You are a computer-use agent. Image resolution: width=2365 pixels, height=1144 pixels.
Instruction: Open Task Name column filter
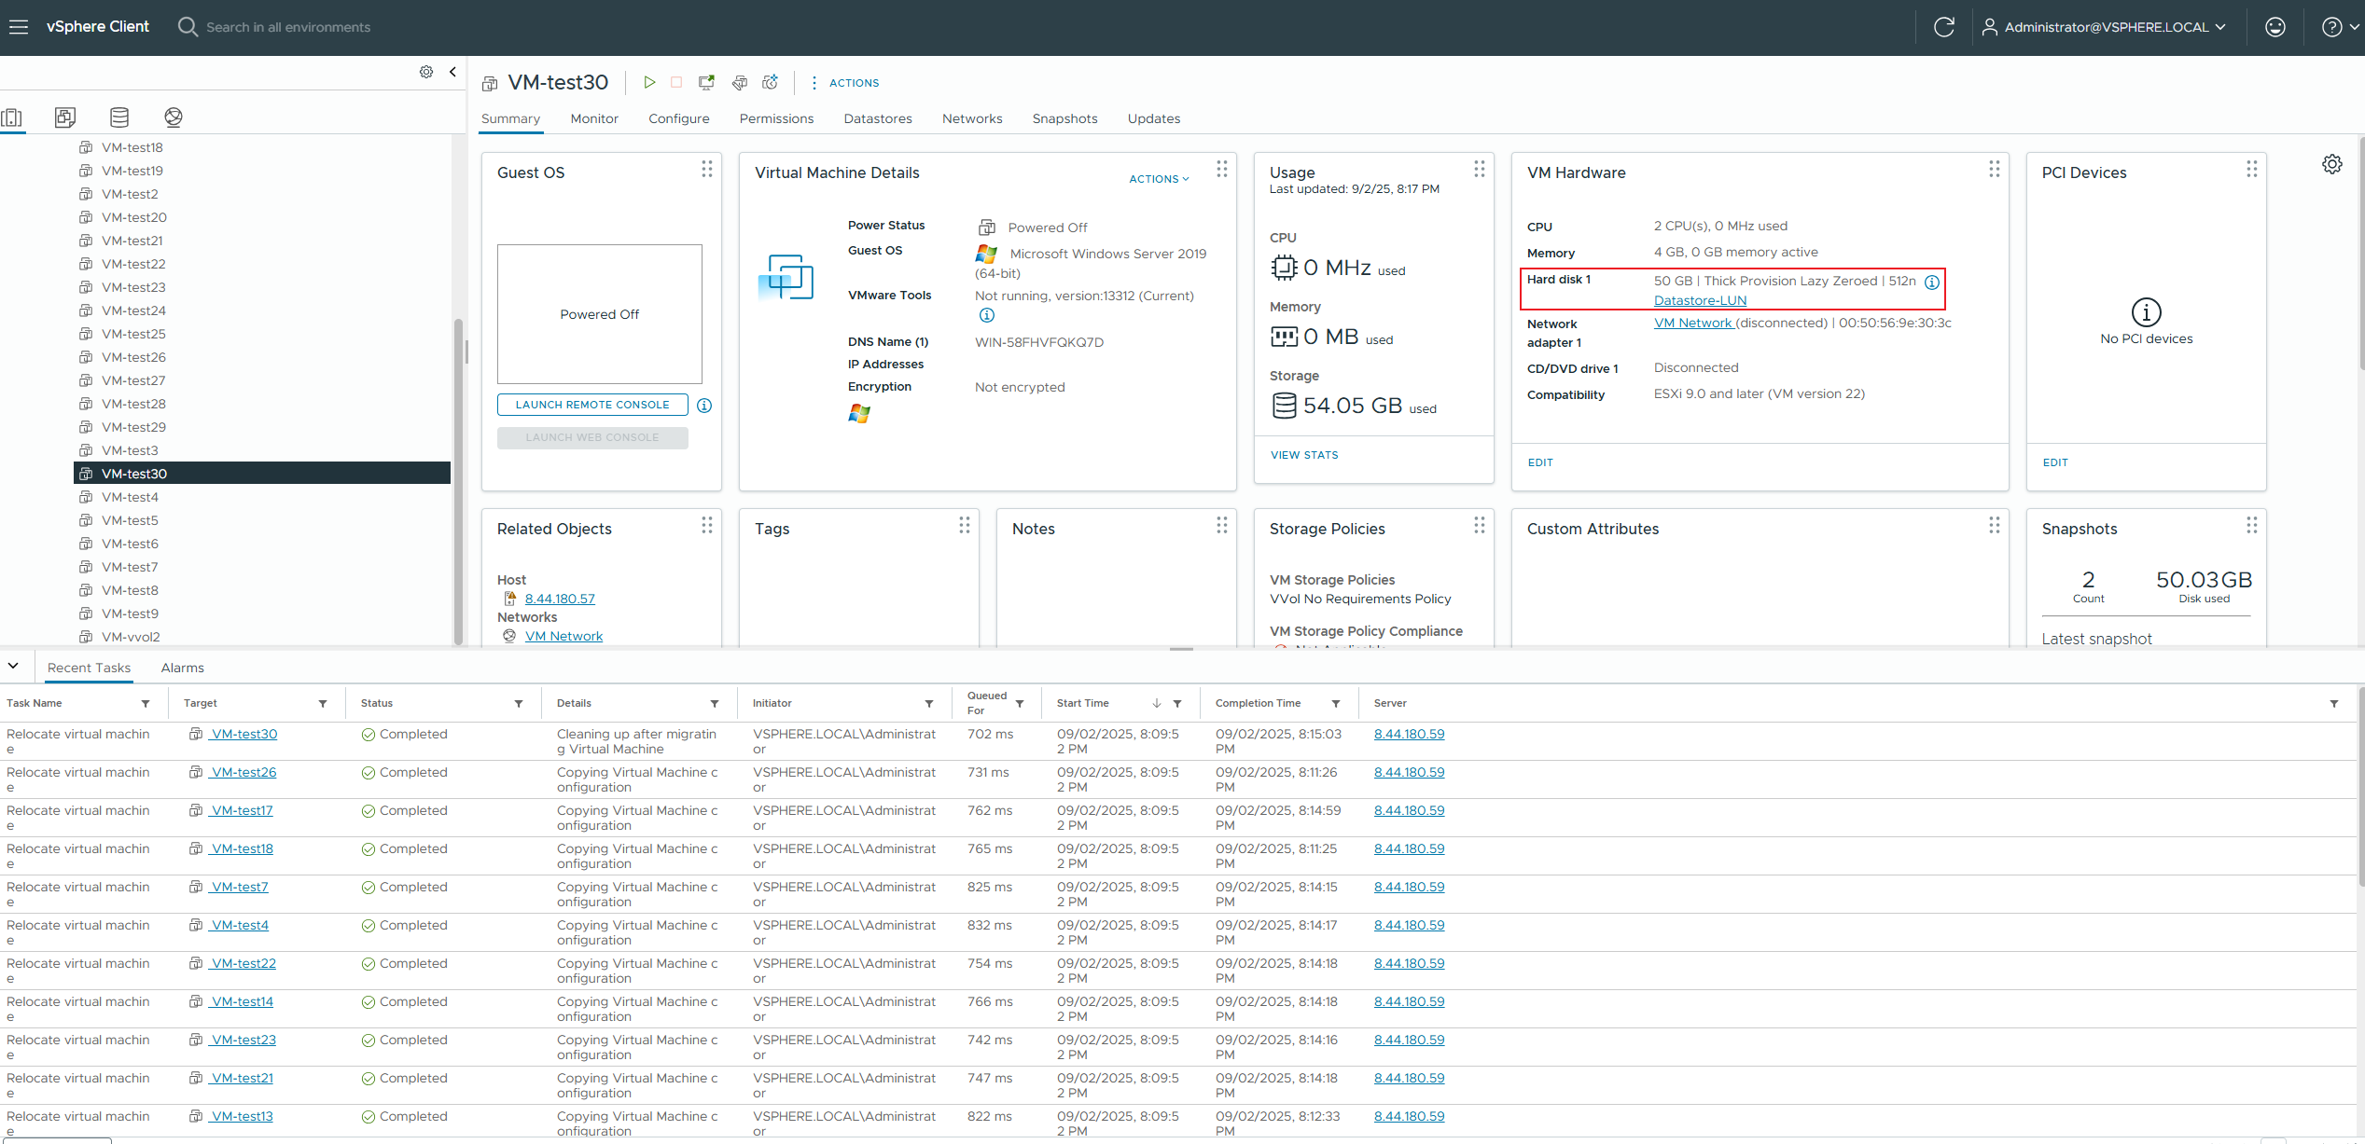146,704
